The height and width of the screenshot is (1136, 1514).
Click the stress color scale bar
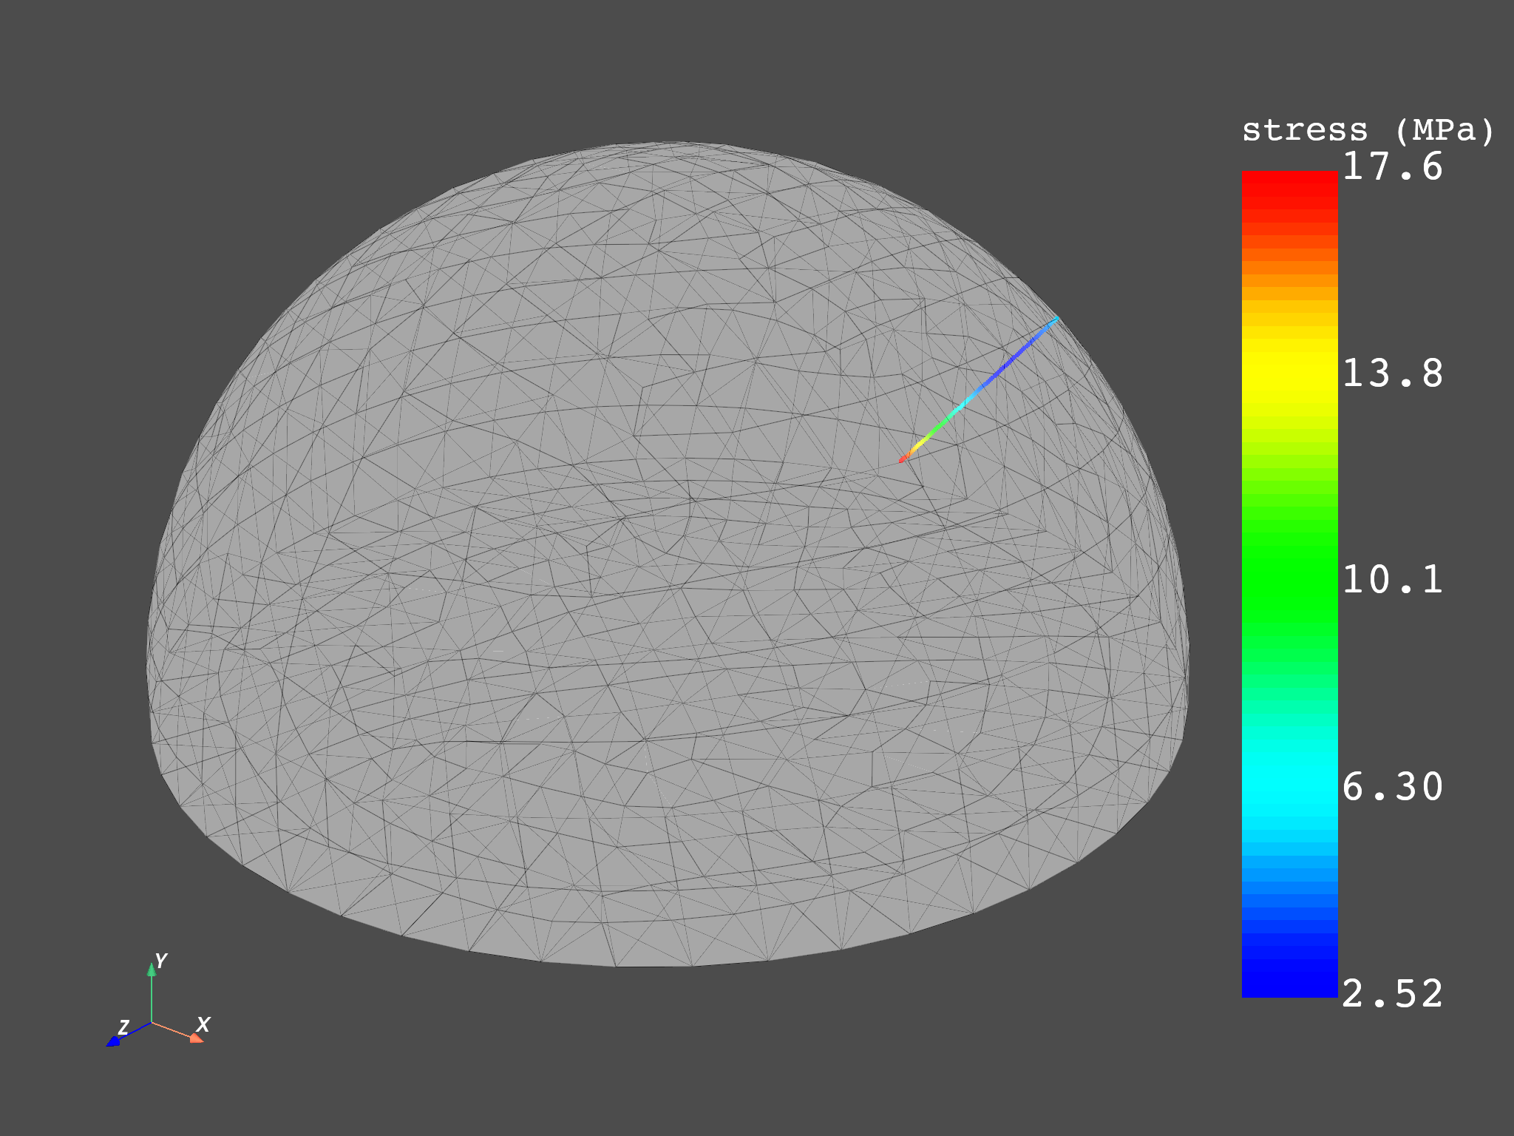[x=1289, y=584]
